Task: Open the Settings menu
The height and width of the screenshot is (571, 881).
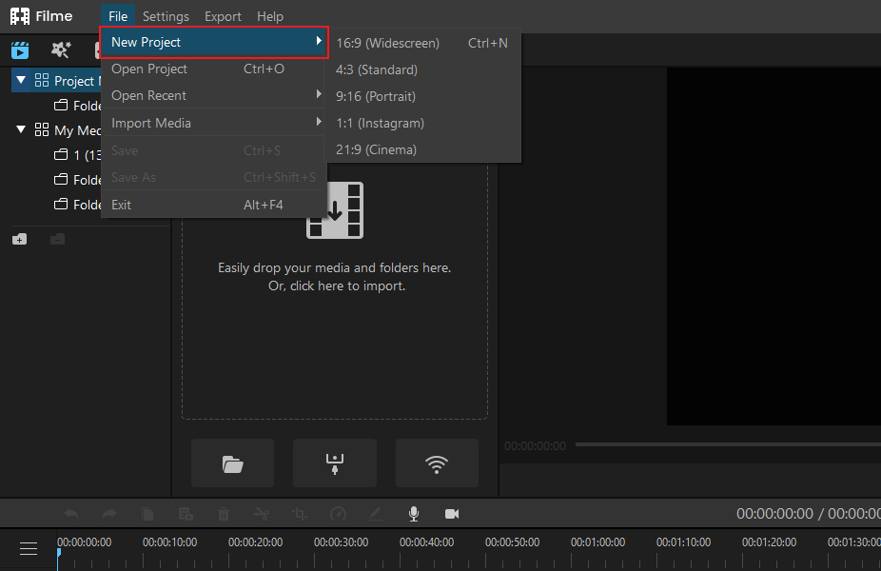Action: (166, 16)
